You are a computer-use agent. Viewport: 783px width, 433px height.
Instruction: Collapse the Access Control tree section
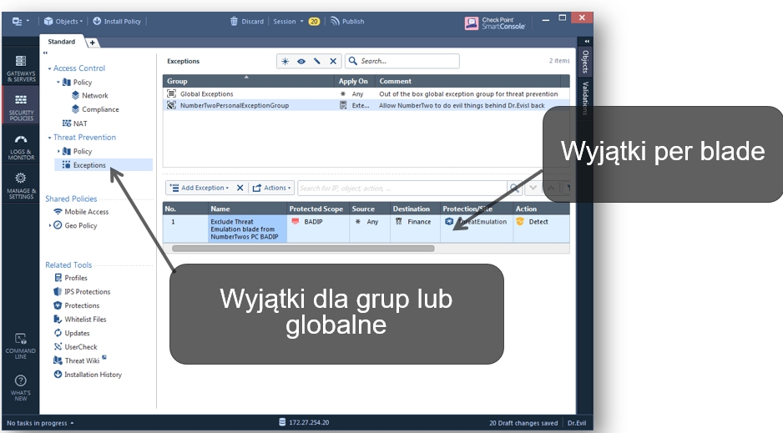49,68
